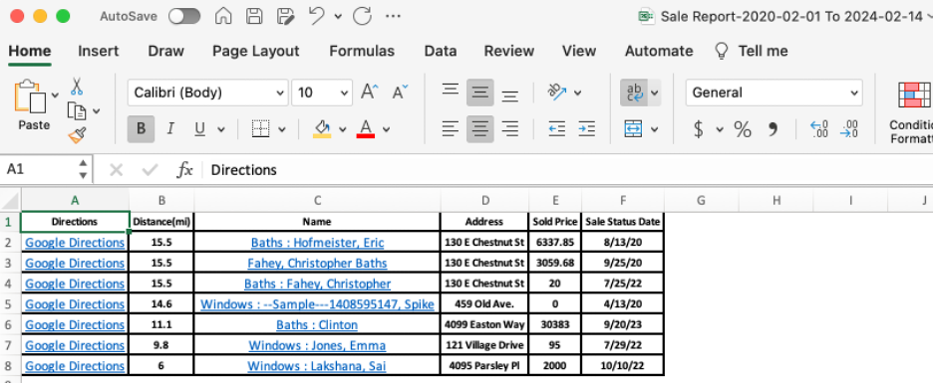933x384 pixels.
Task: Select column header G
Action: [x=701, y=201]
